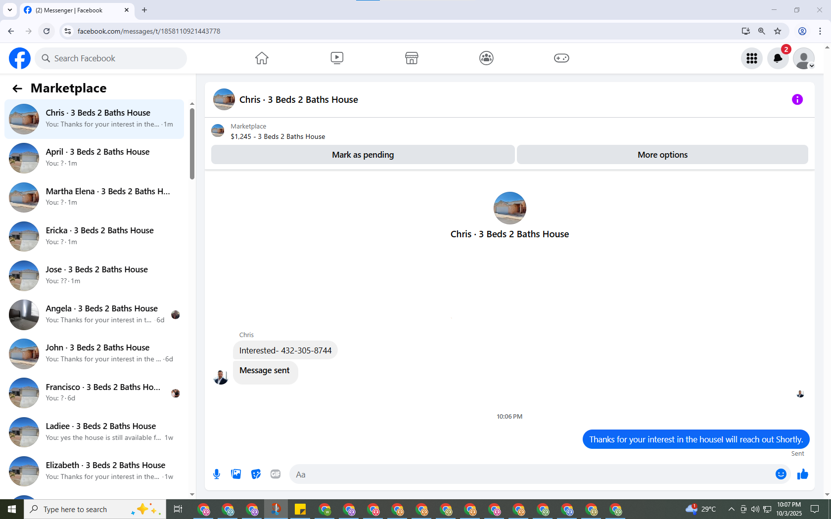Open the taskbar clock and calendar
This screenshot has height=519, width=831.
tap(789, 509)
